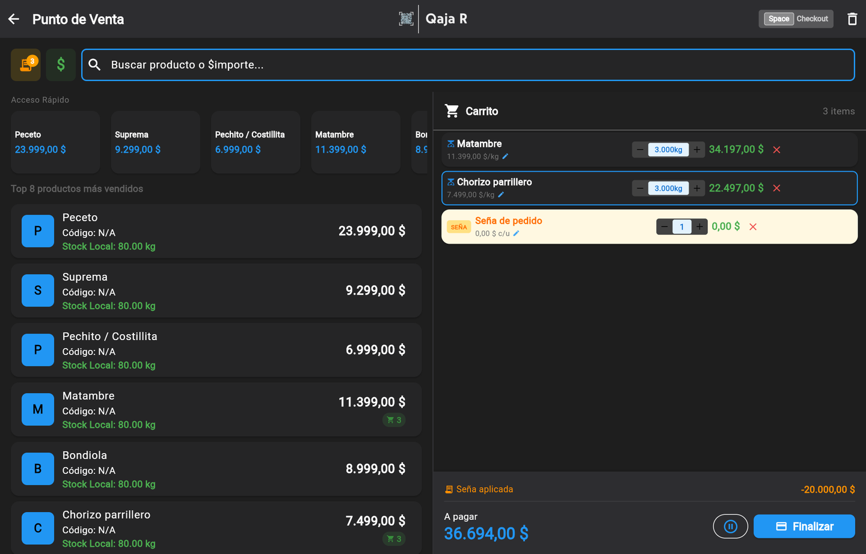Viewport: 866px width, 554px height.
Task: Increase Matambre quantity with plus
Action: pyautogui.click(x=696, y=150)
